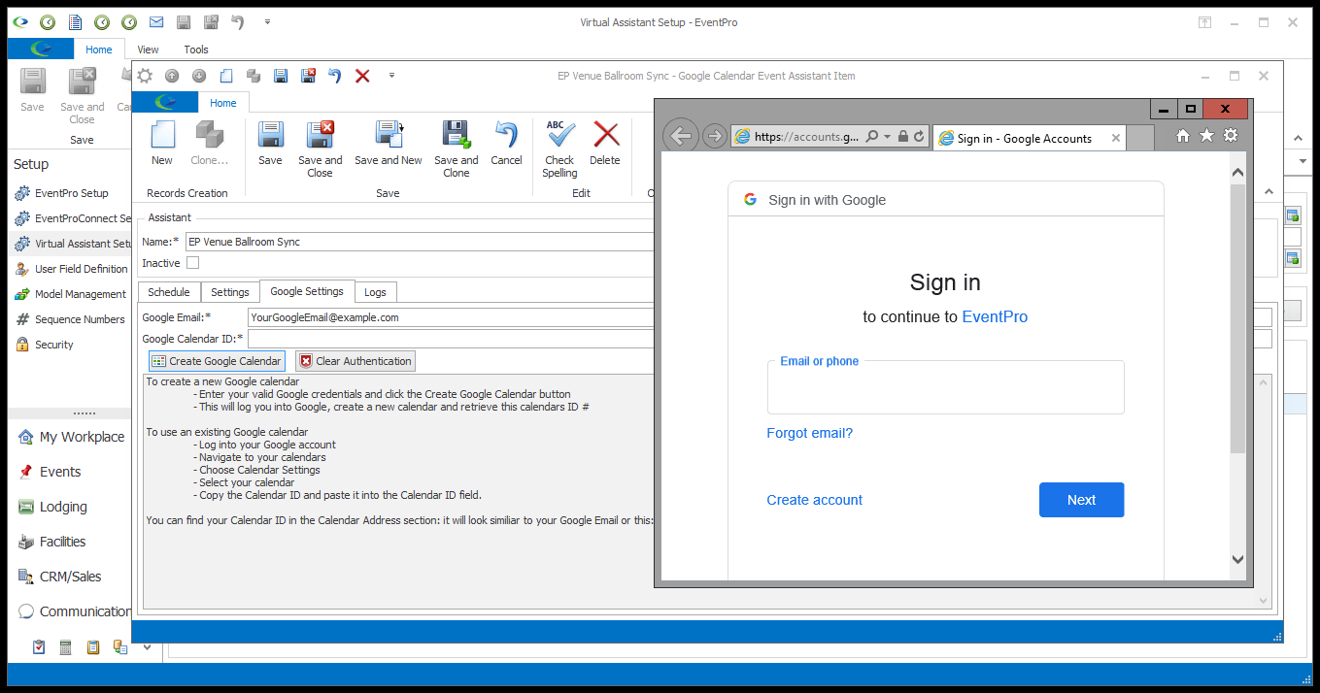Expand the main window quick toolbar customize arrow
Screen dimensions: 1320x693
tap(267, 21)
